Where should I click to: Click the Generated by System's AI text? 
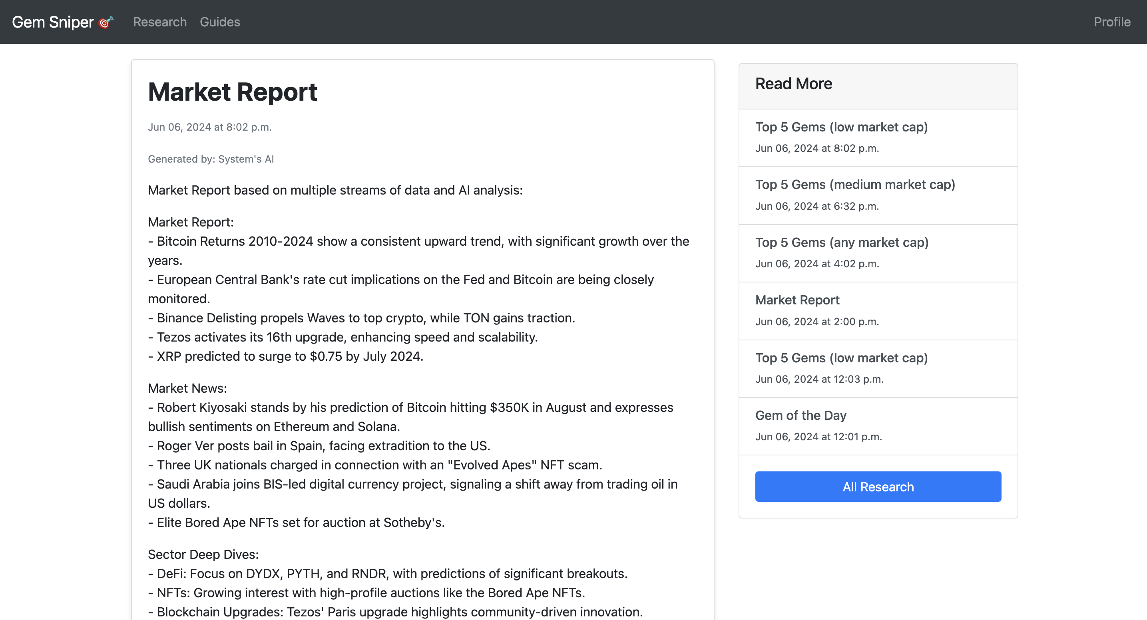211,159
